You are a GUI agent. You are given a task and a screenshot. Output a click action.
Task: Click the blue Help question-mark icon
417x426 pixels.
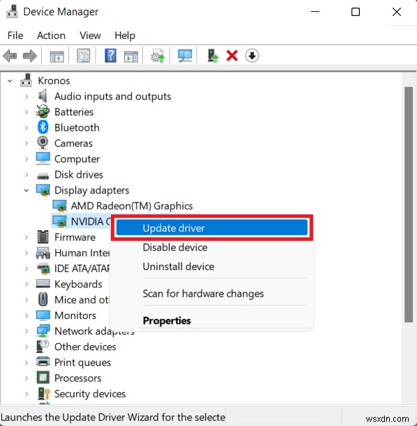(x=110, y=56)
